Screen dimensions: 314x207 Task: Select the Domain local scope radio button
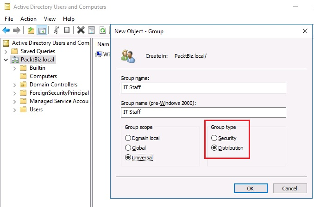click(x=128, y=138)
